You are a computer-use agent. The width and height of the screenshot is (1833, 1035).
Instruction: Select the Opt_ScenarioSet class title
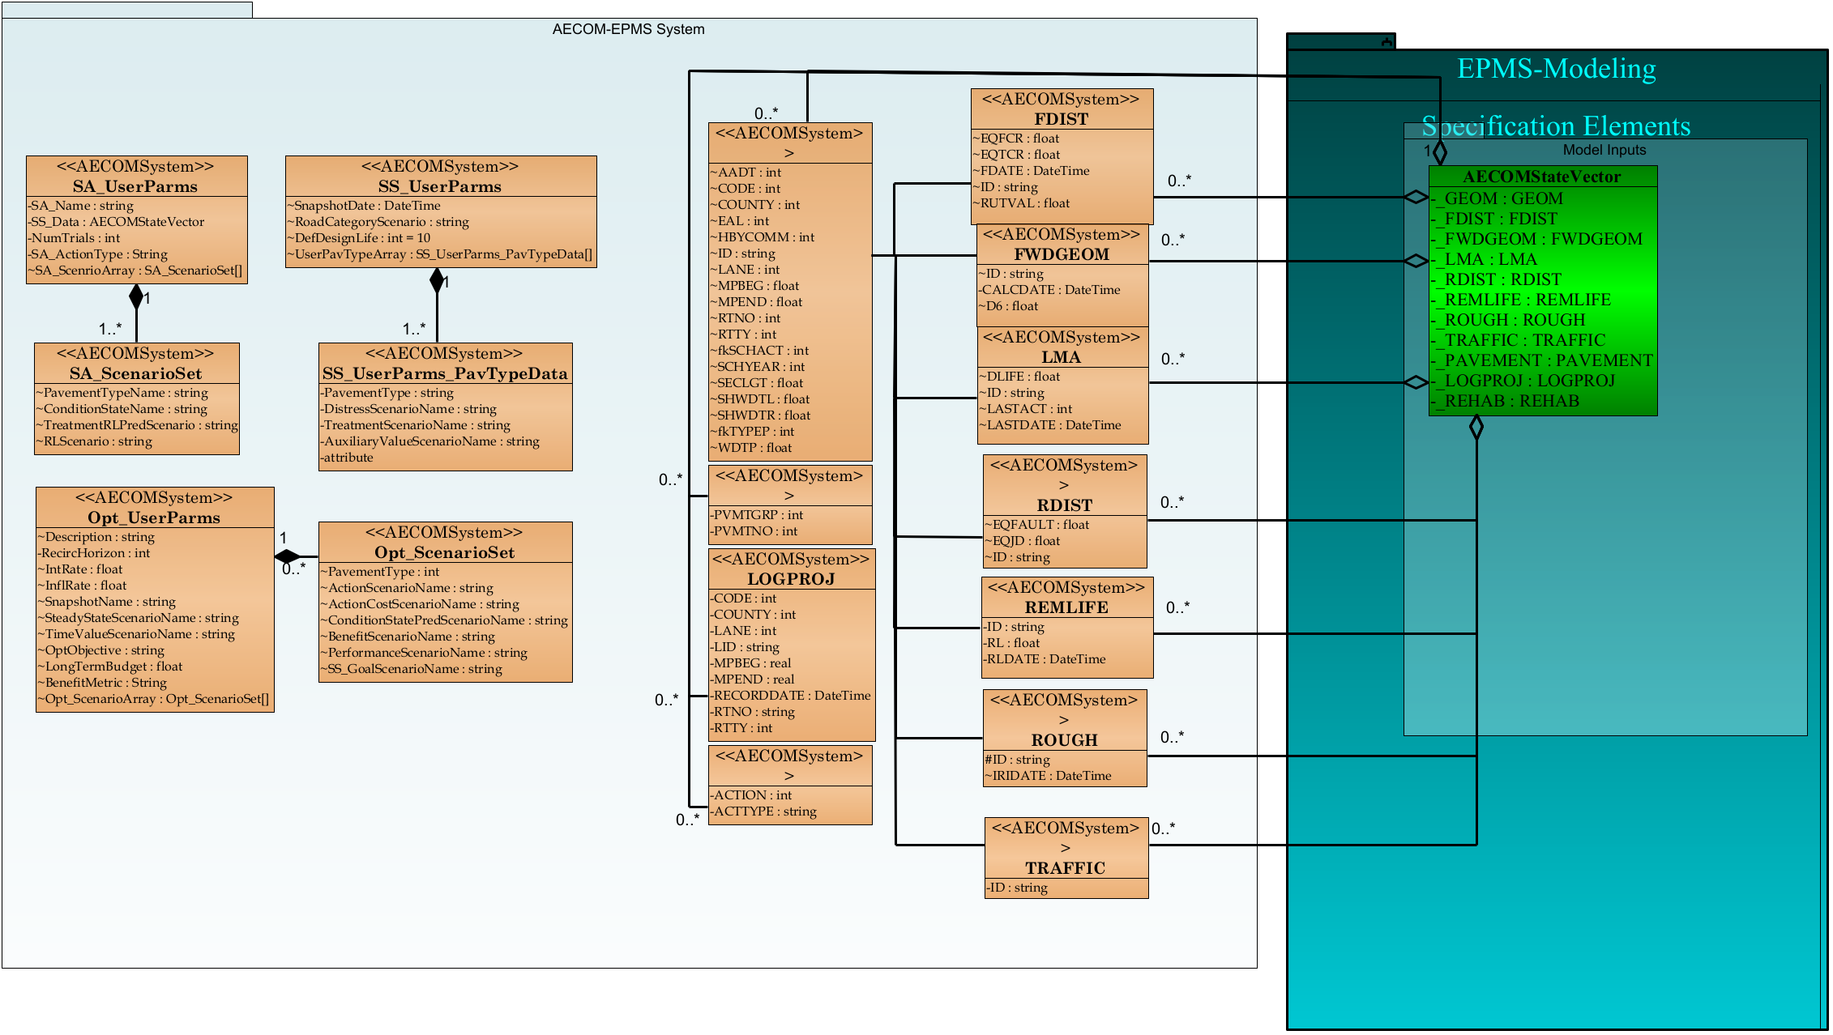(x=444, y=552)
